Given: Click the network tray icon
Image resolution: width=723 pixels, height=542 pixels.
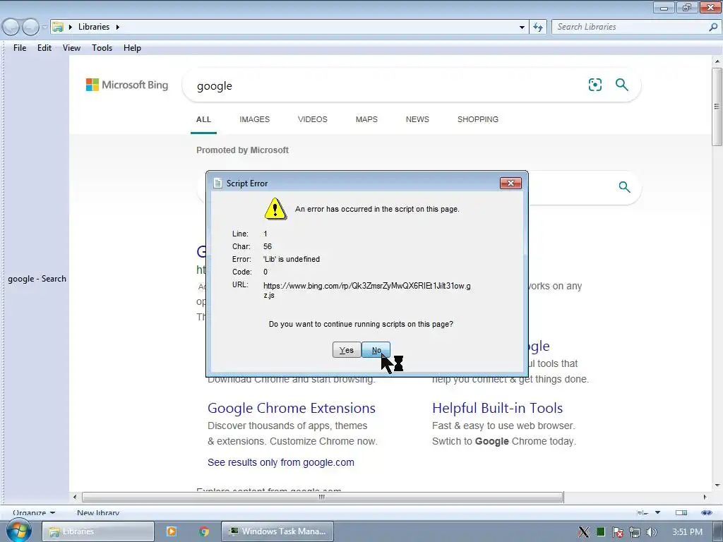Looking at the screenshot, I should (x=635, y=532).
